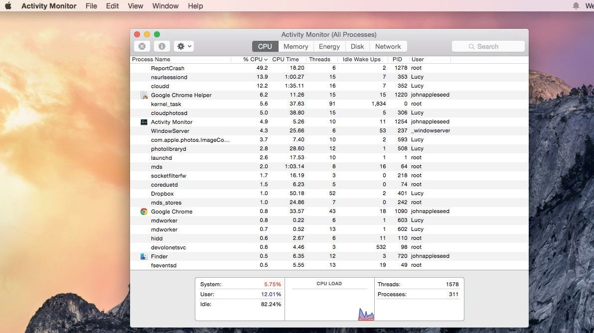Click the Finder icon in the process list

pyautogui.click(x=144, y=256)
